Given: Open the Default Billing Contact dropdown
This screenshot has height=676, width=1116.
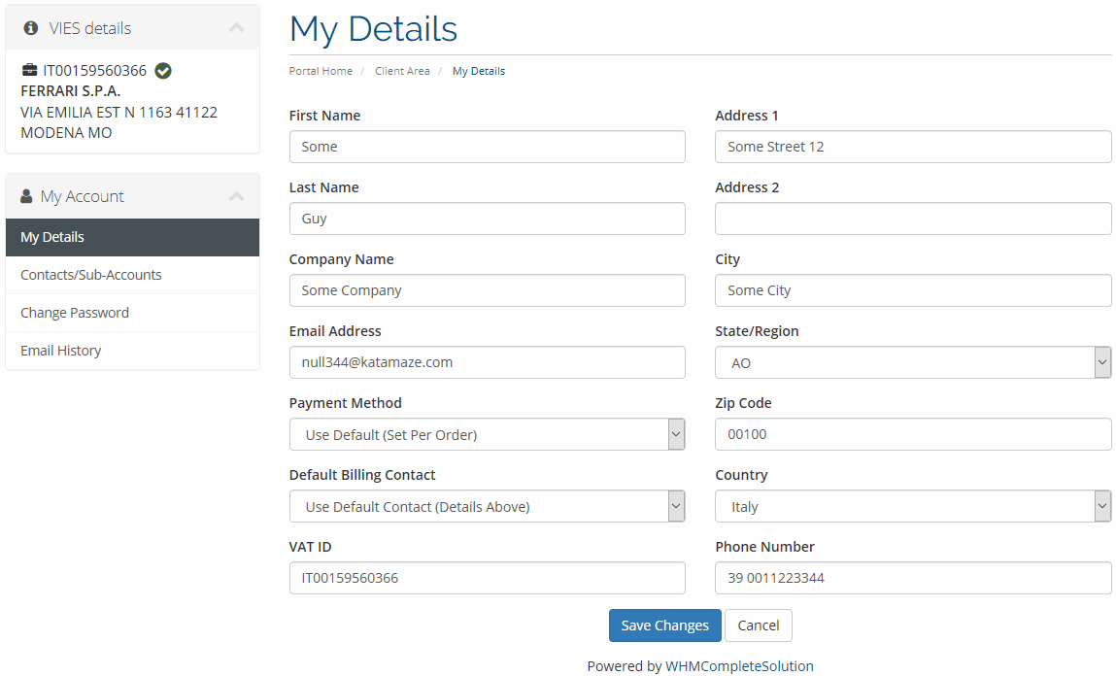Looking at the screenshot, I should (488, 506).
